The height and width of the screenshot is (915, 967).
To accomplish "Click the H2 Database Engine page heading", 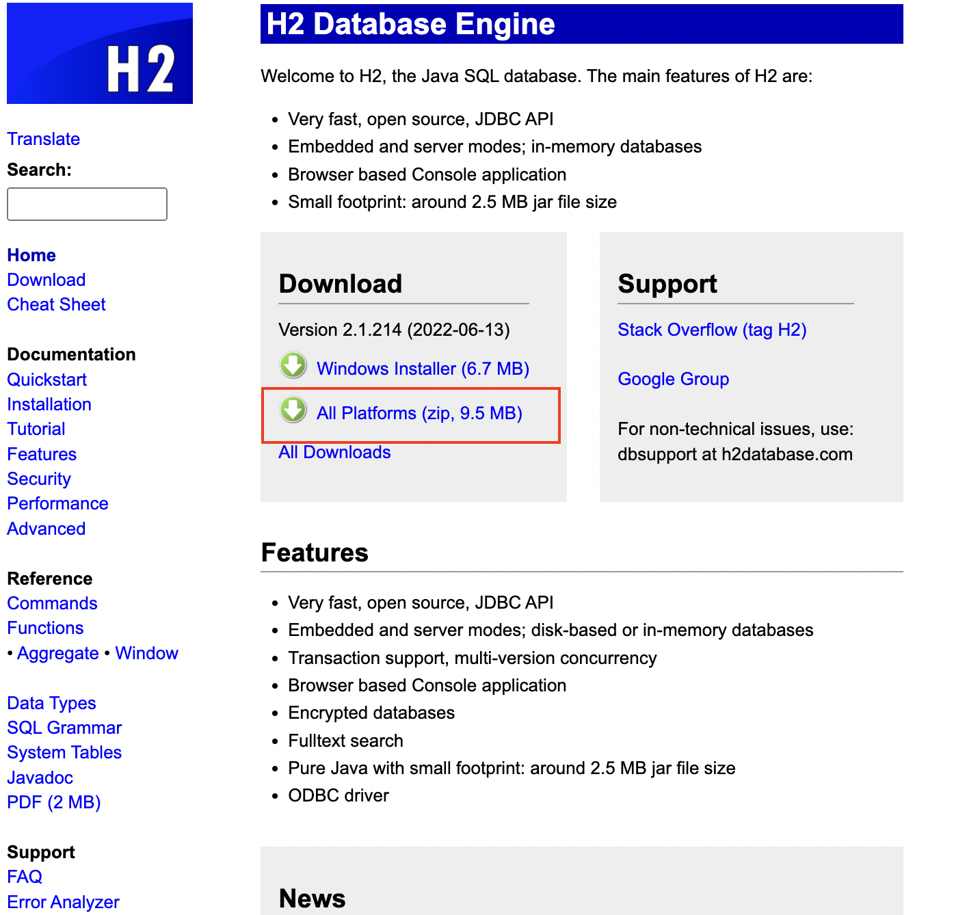I will tap(411, 24).
